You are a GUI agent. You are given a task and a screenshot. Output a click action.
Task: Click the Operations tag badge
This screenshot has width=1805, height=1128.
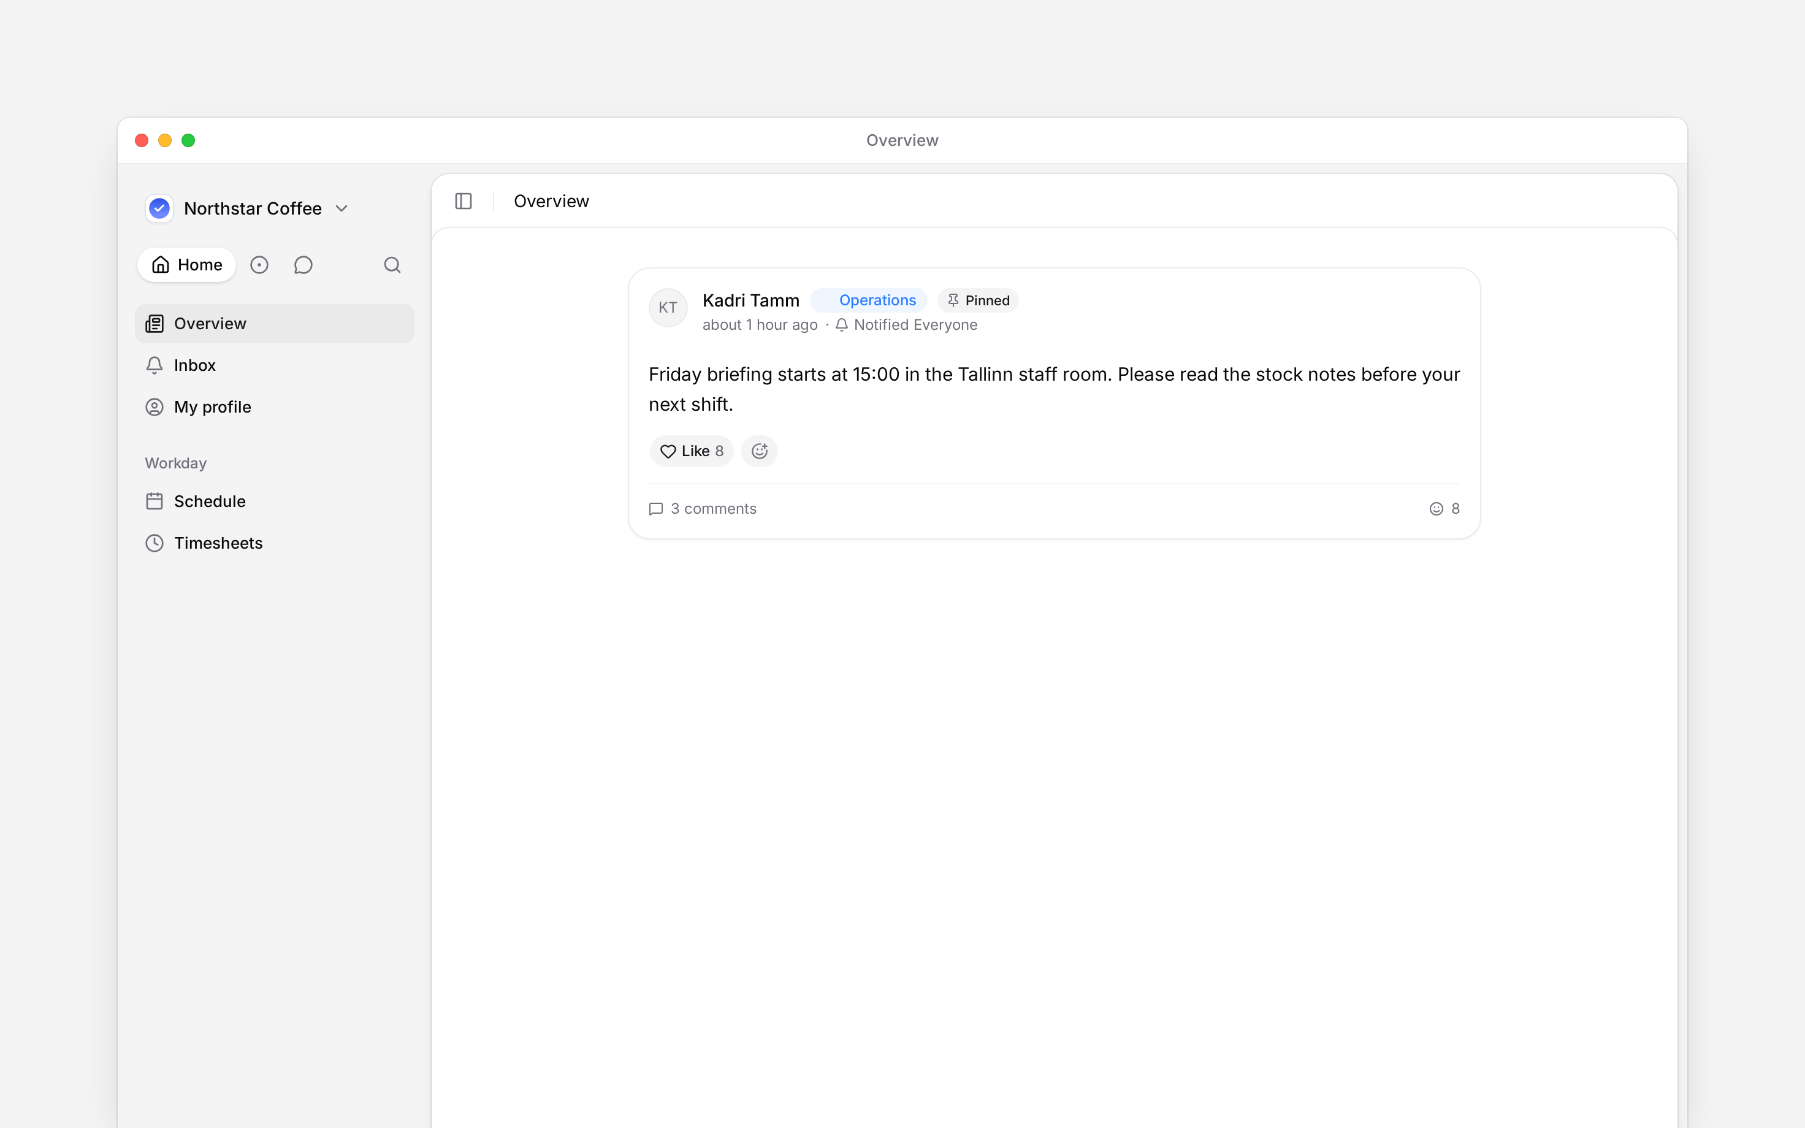click(869, 300)
